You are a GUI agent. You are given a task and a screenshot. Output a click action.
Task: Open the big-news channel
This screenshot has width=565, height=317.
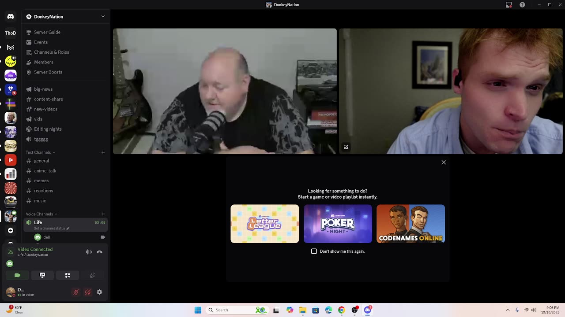pyautogui.click(x=65, y=89)
